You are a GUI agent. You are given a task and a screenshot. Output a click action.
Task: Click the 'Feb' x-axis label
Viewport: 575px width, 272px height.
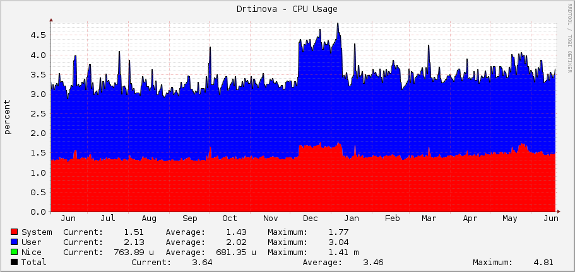[x=392, y=218]
